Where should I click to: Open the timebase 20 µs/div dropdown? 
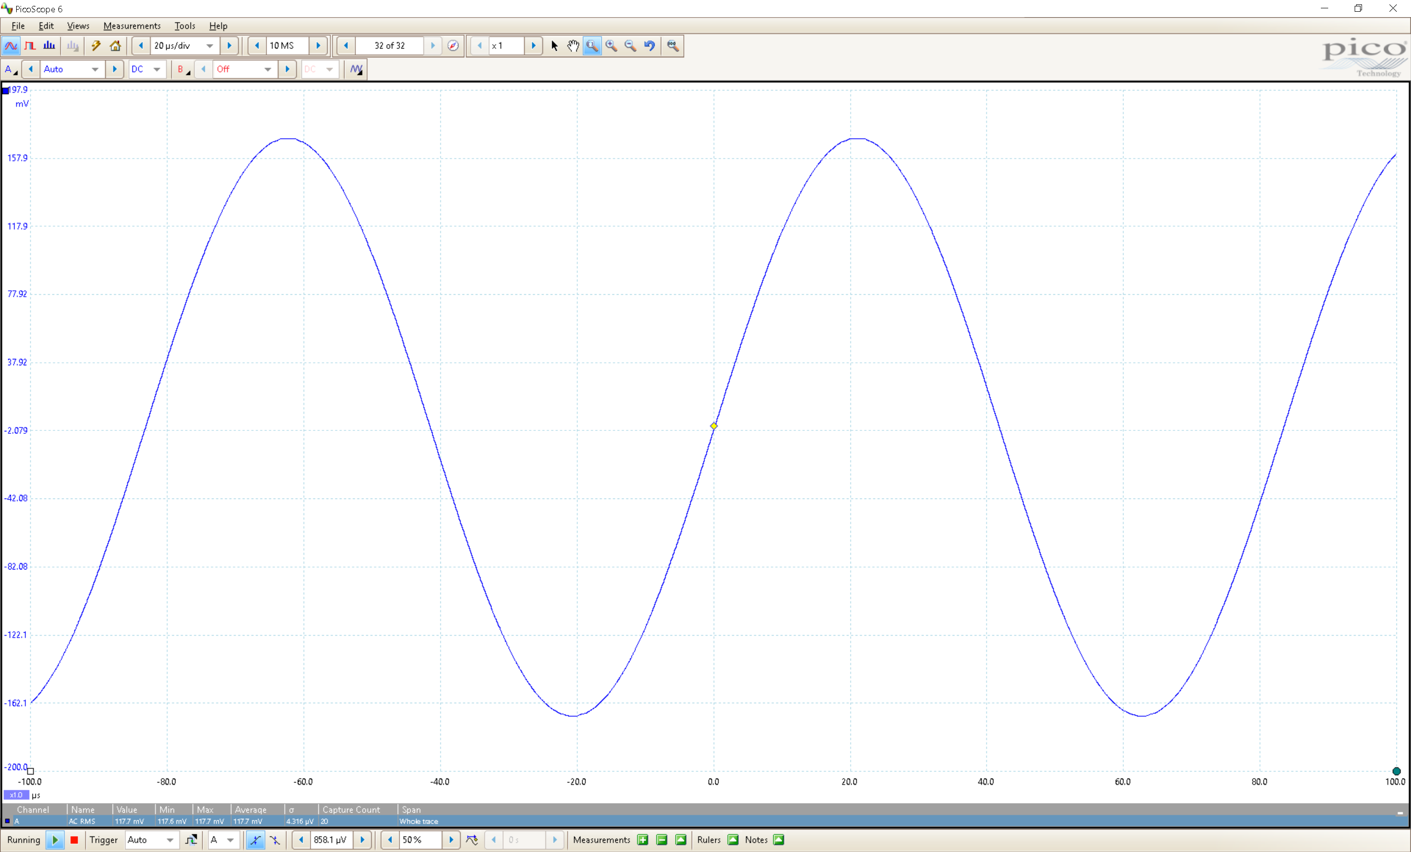pyautogui.click(x=210, y=46)
